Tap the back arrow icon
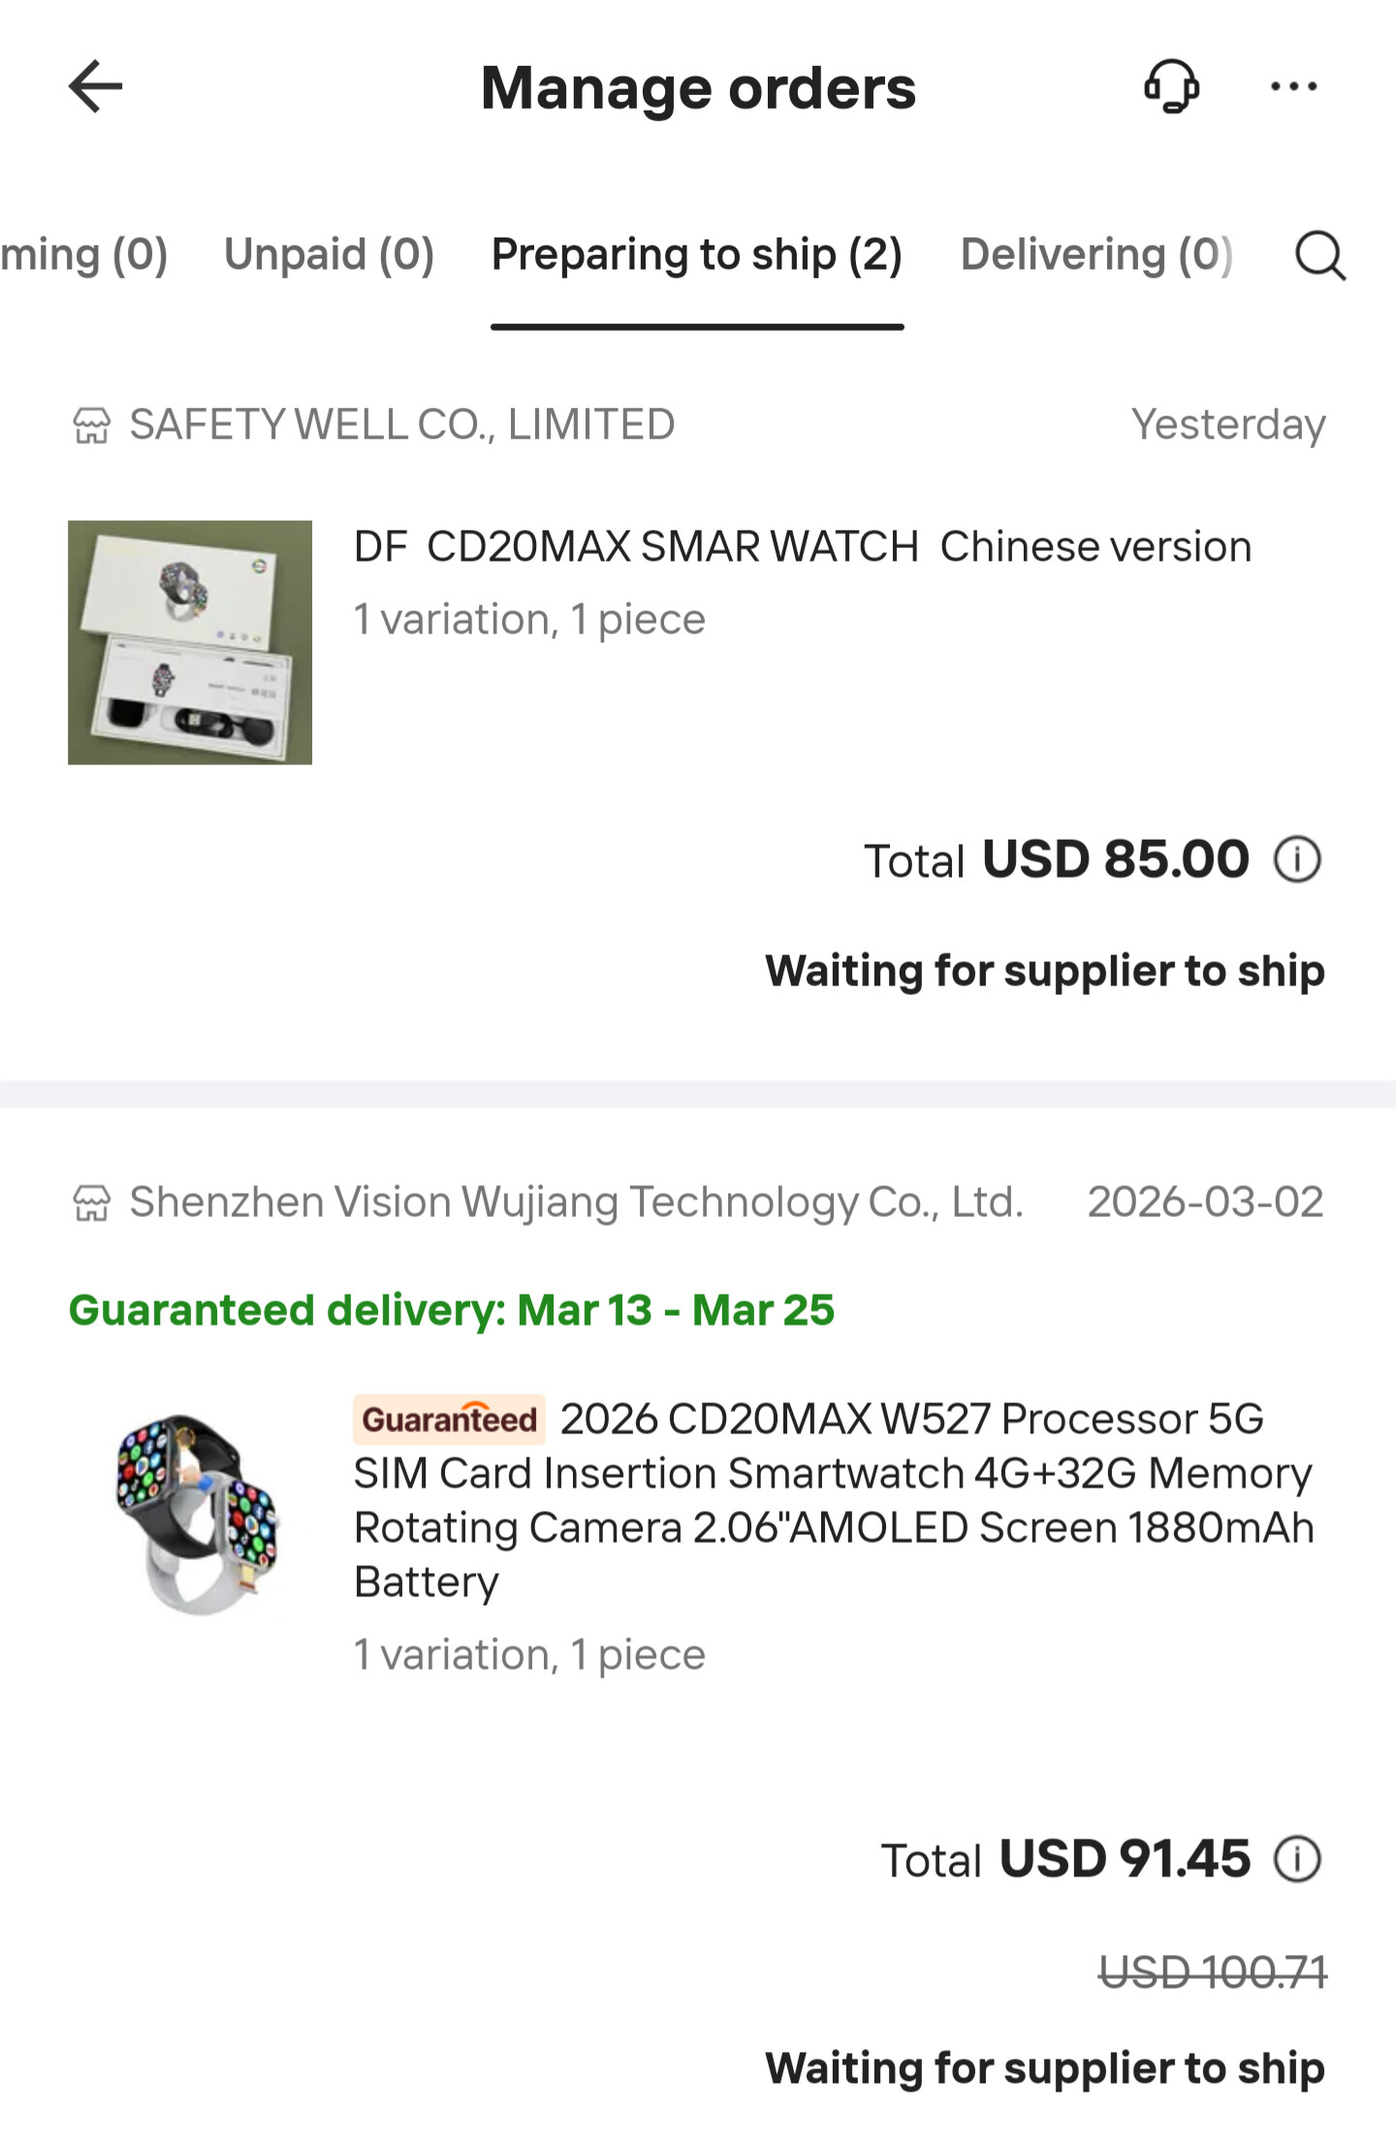This screenshot has height=2146, width=1396. coord(95,86)
